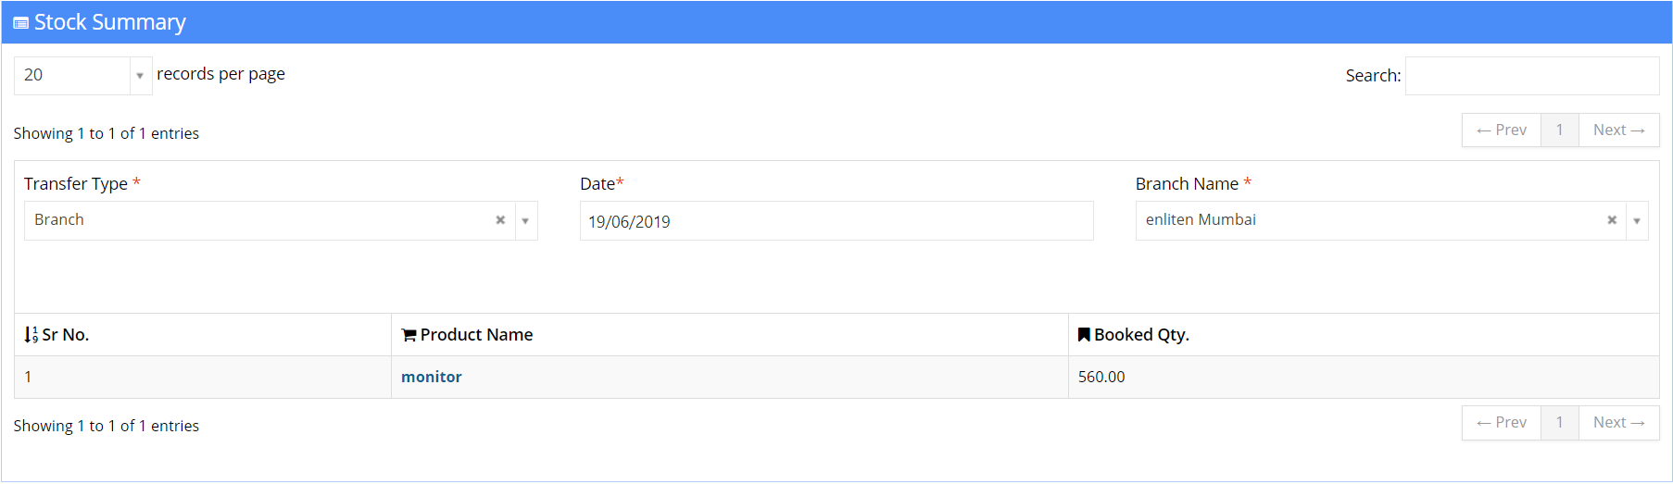Screen dimensions: 1673x484
Task: Select page 1 in top pagination
Action: pos(1560,130)
